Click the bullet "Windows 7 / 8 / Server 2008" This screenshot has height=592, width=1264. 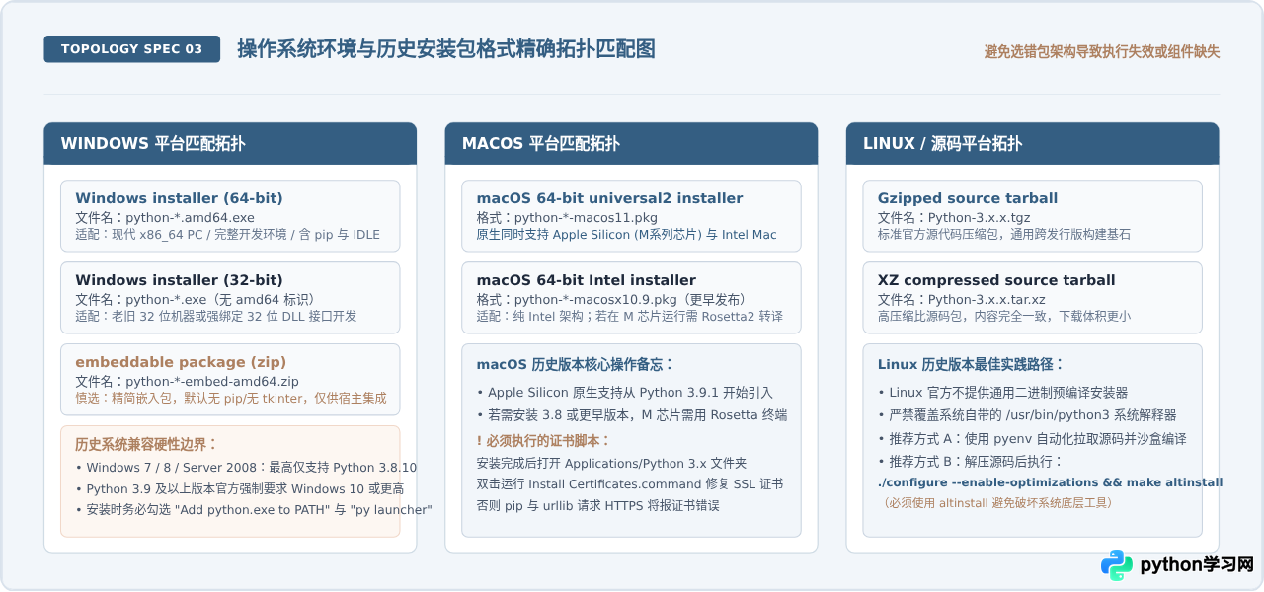click(246, 468)
